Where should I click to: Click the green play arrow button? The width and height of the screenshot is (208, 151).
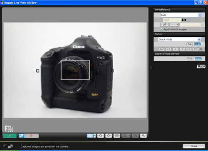10,136
